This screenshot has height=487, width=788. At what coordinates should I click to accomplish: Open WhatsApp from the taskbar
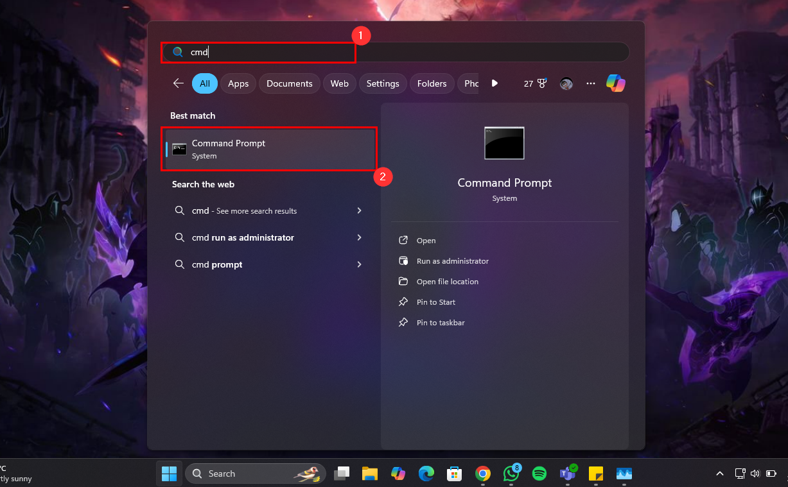coord(511,474)
